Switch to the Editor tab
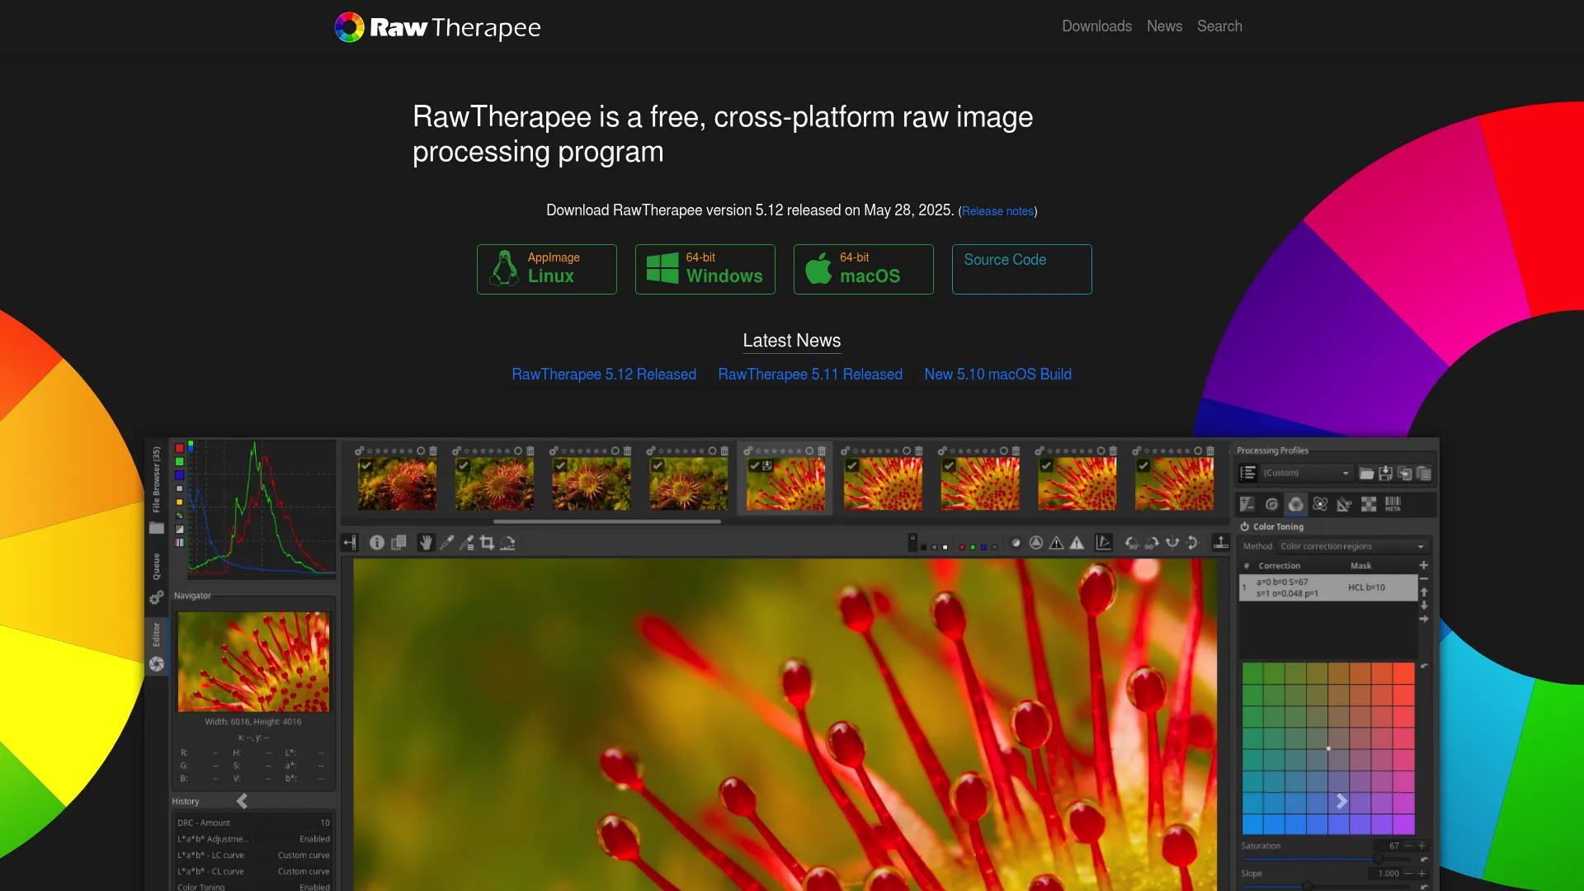The height and width of the screenshot is (891, 1584). (156, 648)
